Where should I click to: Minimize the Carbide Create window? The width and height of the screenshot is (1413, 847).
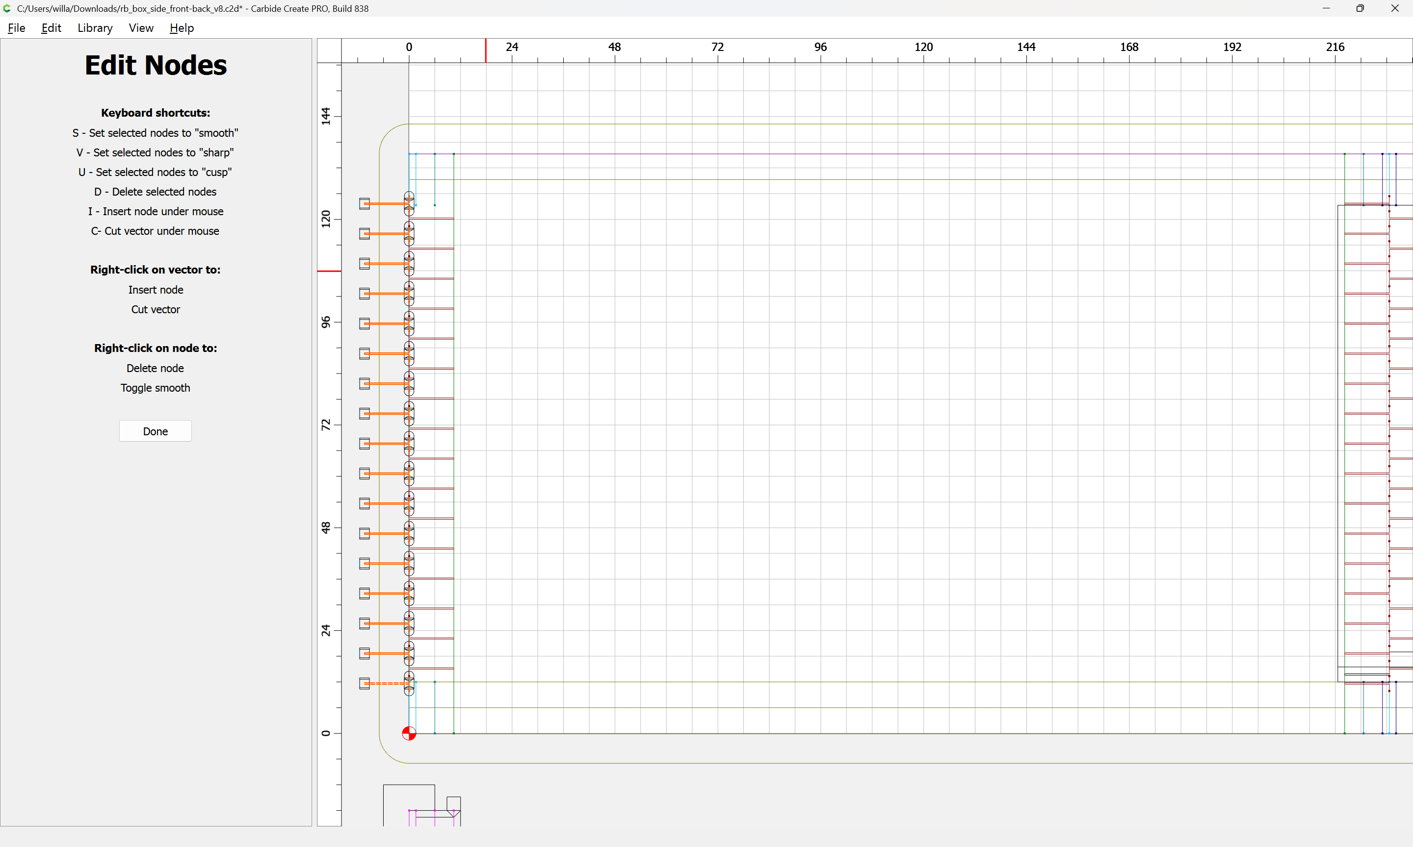(x=1326, y=8)
